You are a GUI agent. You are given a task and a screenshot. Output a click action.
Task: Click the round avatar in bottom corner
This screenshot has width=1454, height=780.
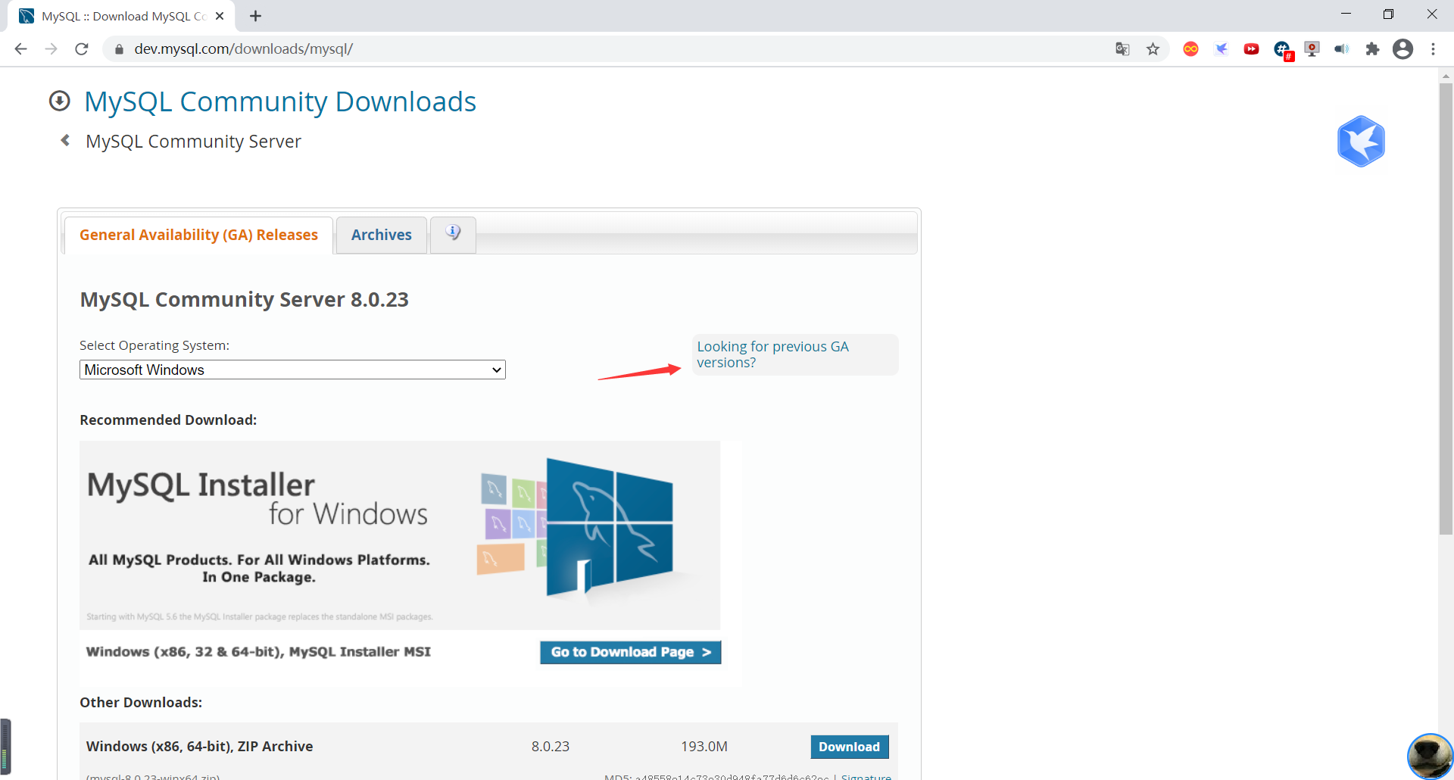coord(1430,756)
